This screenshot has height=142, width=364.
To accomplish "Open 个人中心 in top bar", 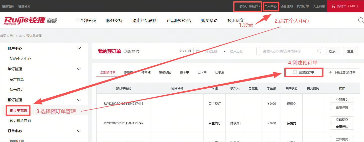I will point(270,6).
